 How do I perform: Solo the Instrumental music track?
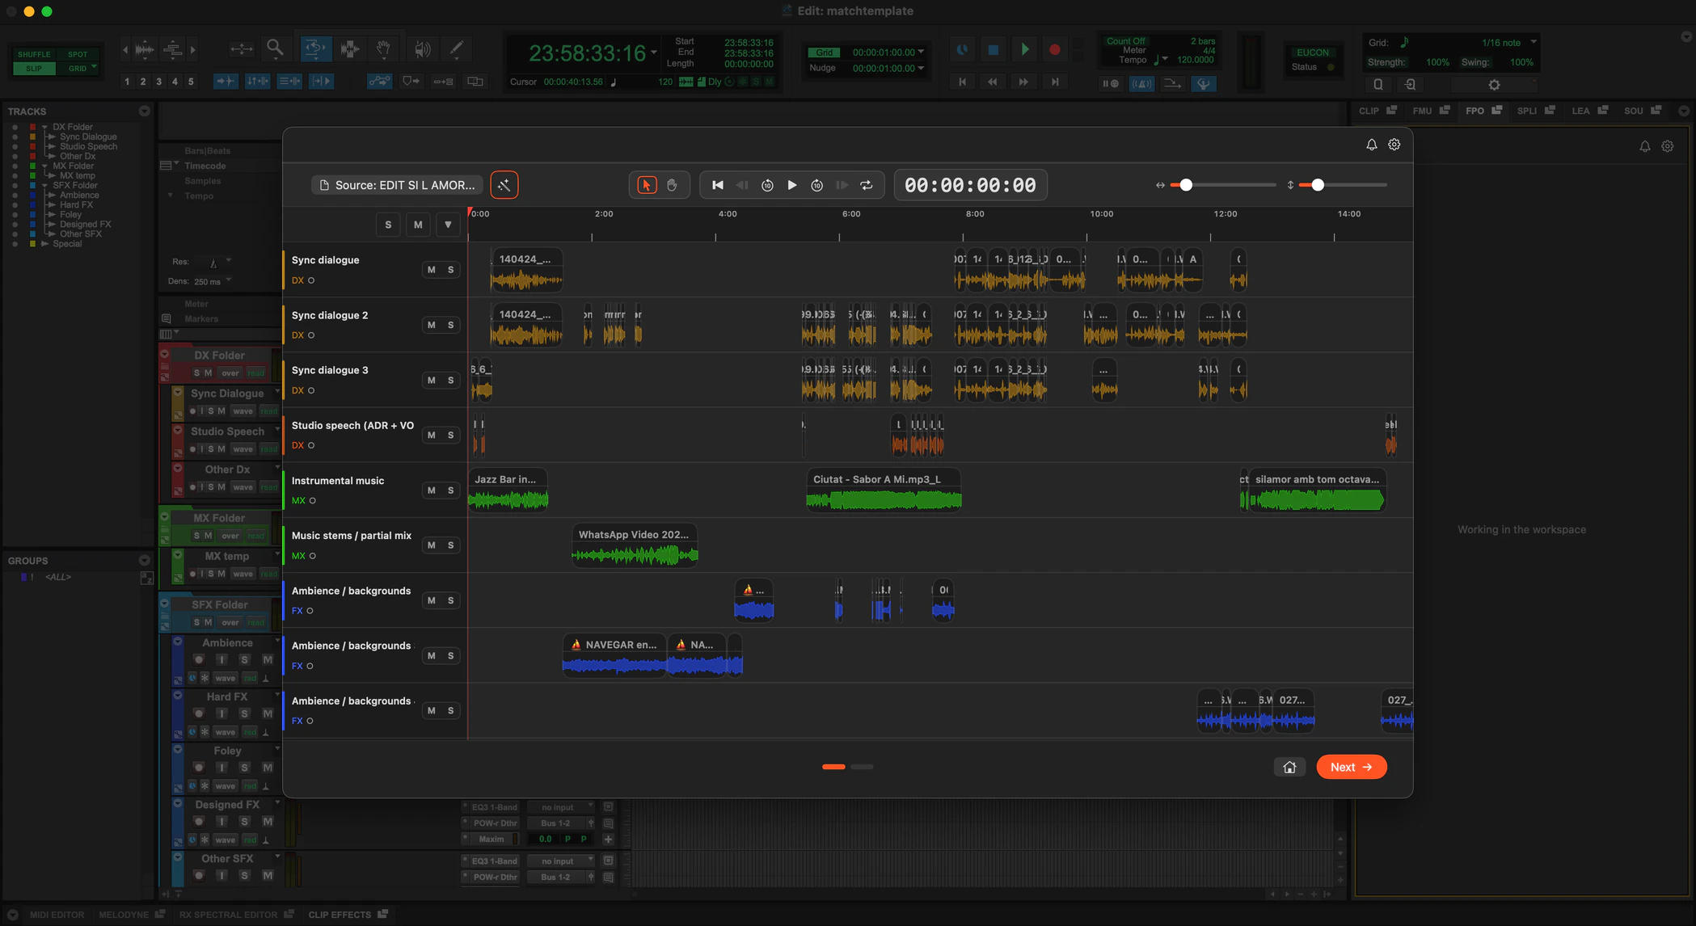pyautogui.click(x=450, y=490)
